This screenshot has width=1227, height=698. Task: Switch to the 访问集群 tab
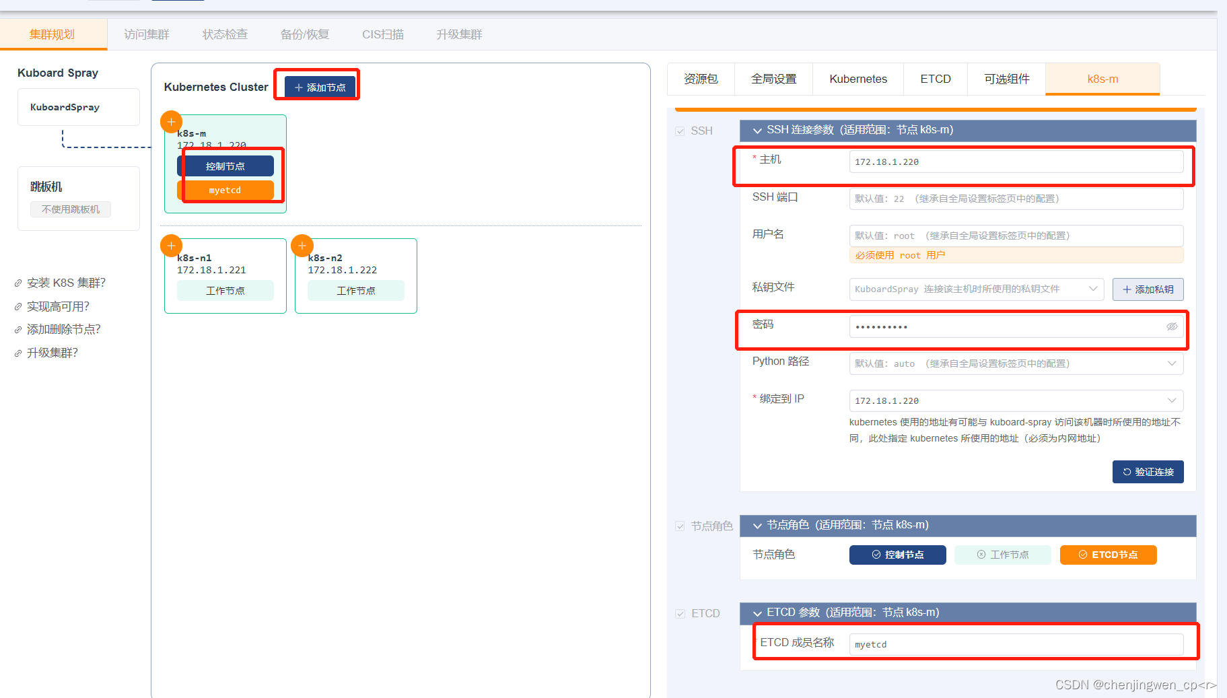click(147, 34)
